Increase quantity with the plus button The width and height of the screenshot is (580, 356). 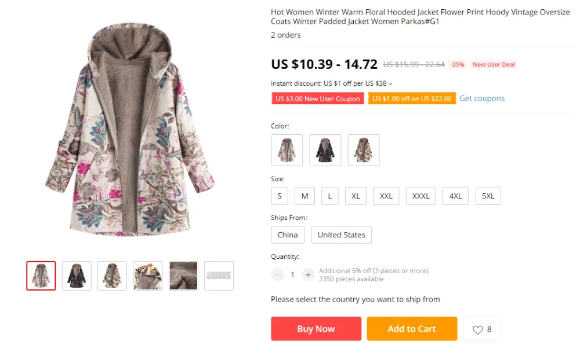click(308, 275)
